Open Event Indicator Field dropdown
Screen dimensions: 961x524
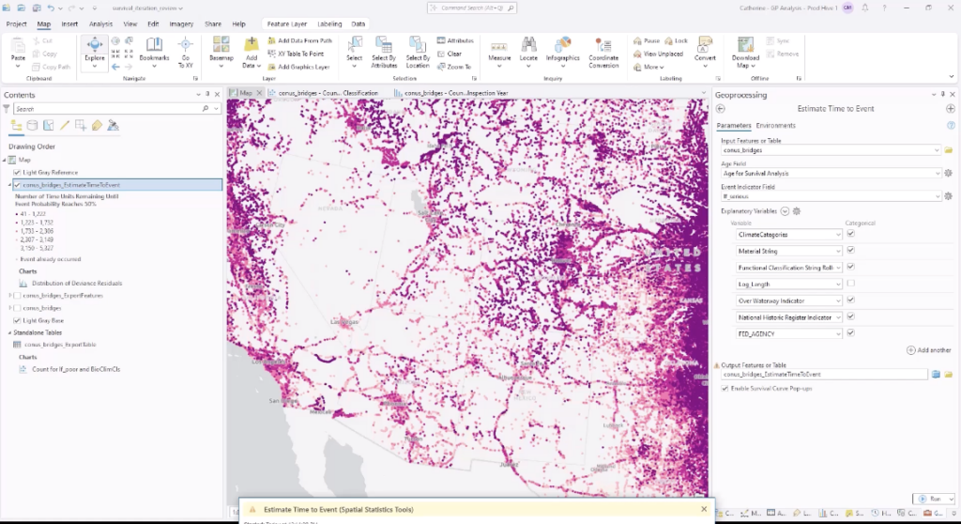937,196
